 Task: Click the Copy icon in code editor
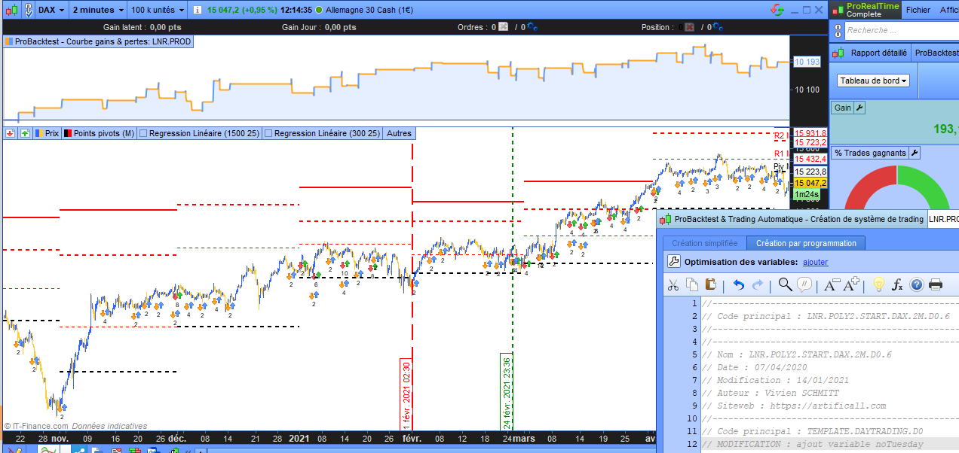pyautogui.click(x=691, y=284)
